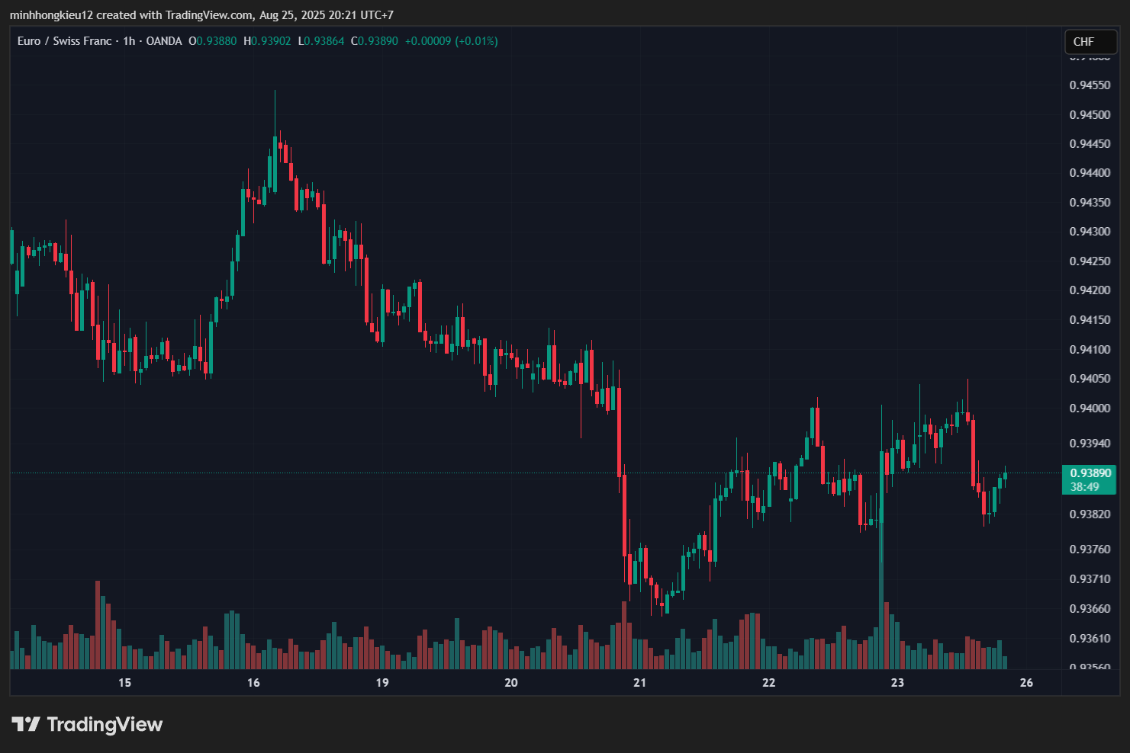Click the date label 20 on time axis
1130x753 pixels.
click(x=511, y=683)
